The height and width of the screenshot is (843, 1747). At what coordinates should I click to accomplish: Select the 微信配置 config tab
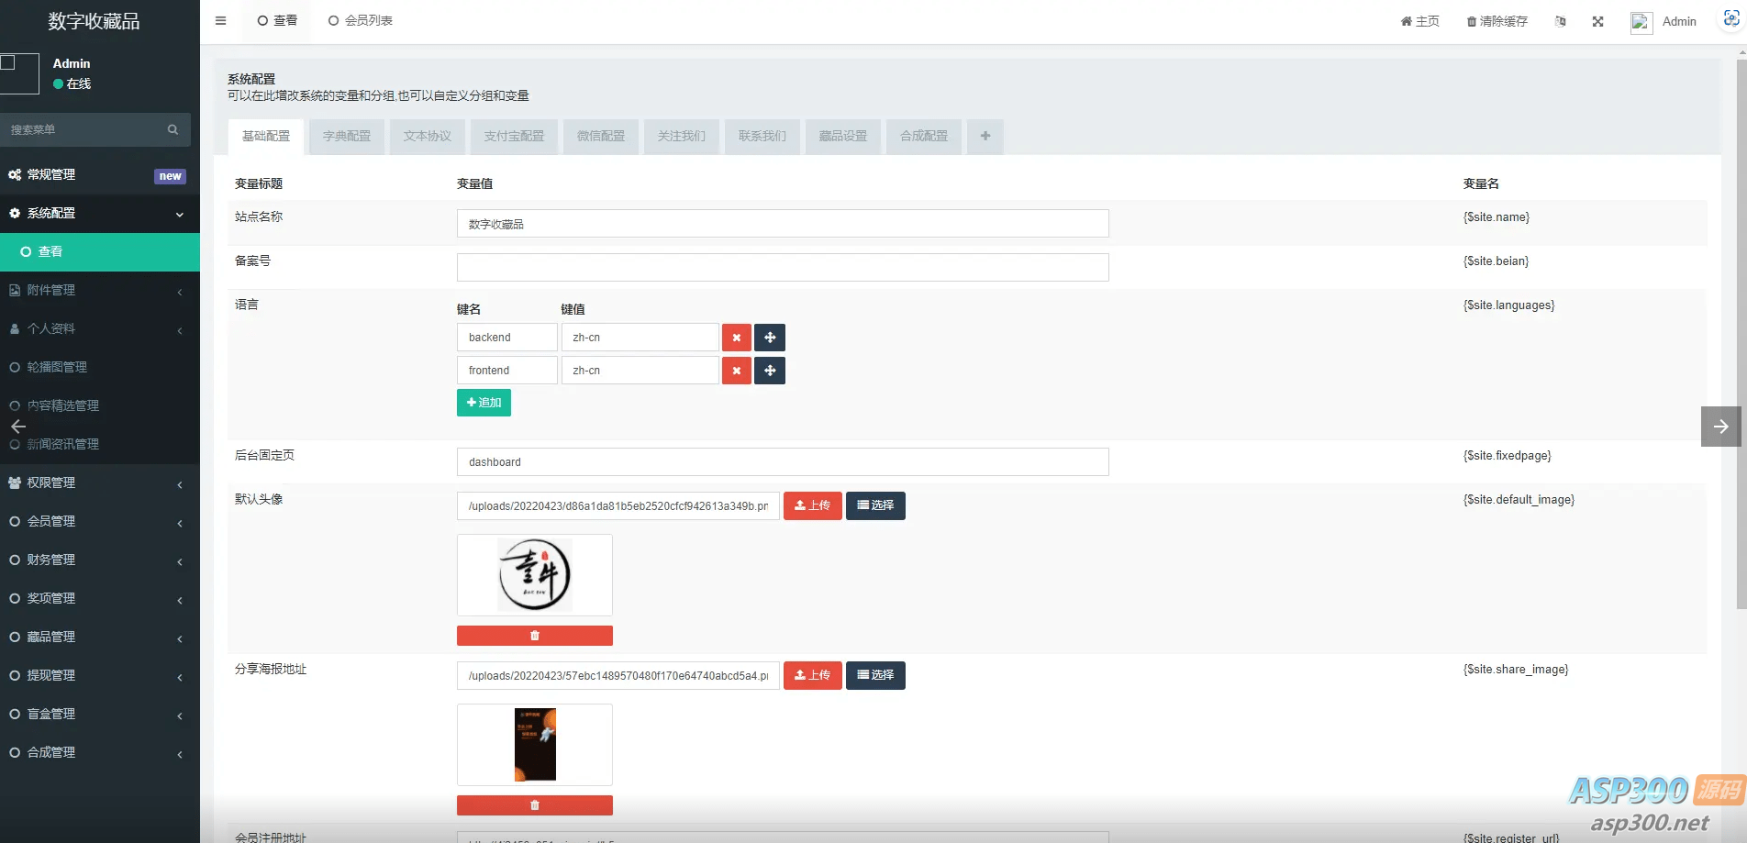601,136
